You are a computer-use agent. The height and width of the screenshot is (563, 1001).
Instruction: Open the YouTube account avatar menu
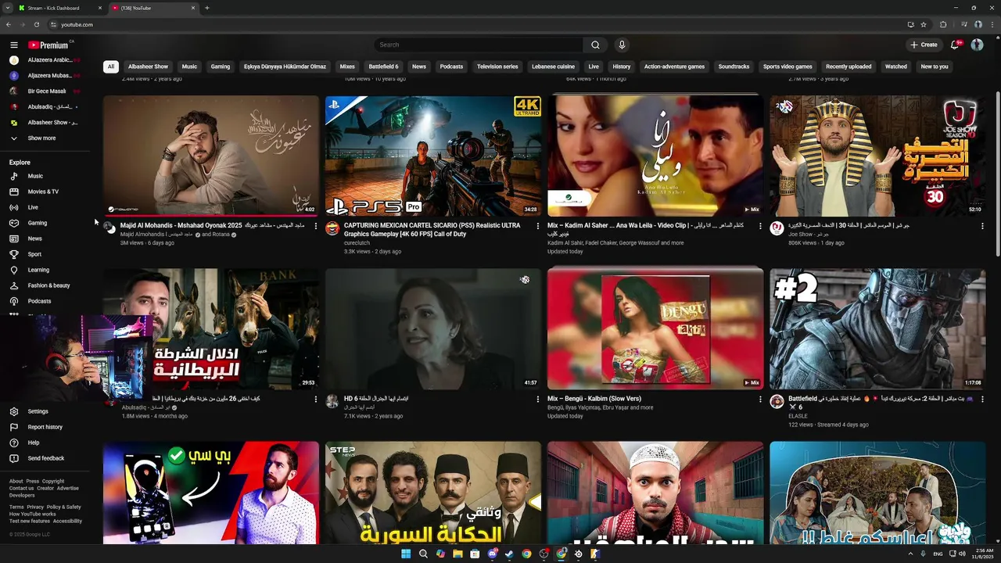[977, 45]
